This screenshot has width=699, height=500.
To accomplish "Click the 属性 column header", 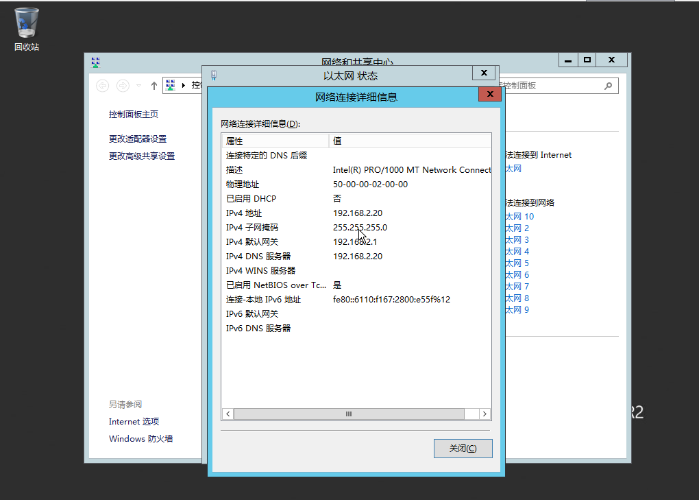I will tap(275, 141).
